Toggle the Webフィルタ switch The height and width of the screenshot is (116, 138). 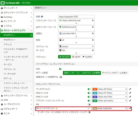(x=89, y=93)
